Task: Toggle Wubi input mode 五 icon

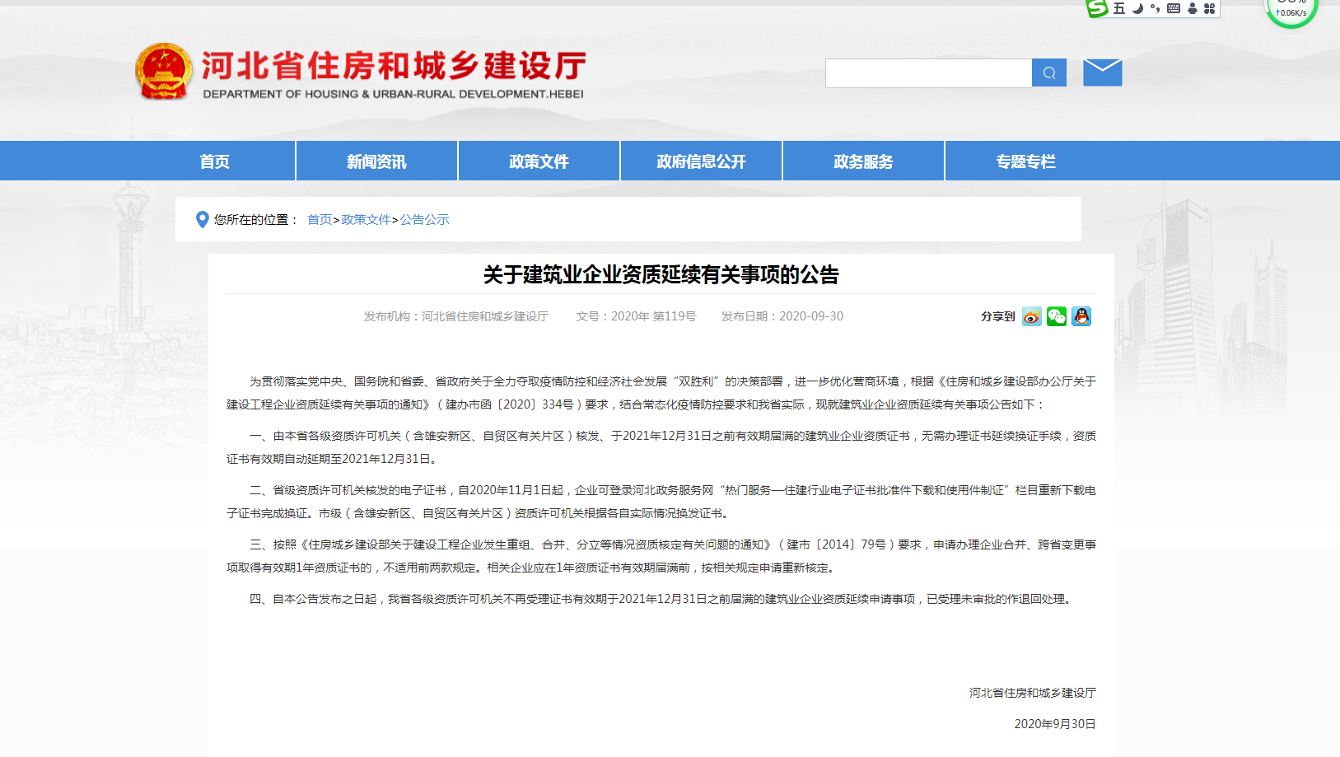Action: [x=1118, y=8]
